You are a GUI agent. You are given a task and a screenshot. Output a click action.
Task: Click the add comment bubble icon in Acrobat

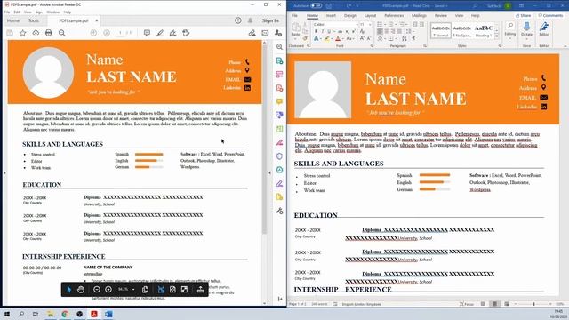pyautogui.click(x=147, y=33)
